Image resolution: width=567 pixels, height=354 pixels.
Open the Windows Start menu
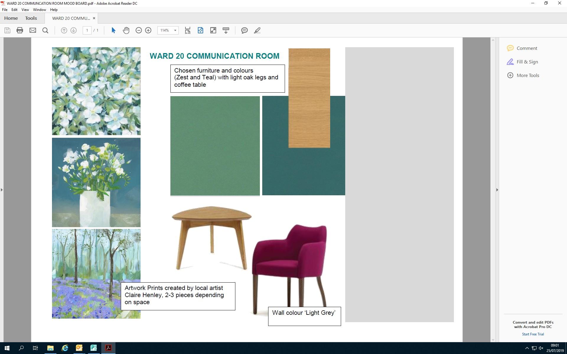click(x=7, y=348)
